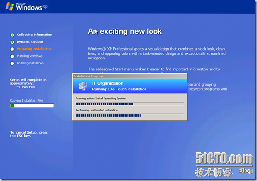Click the '52 minutes' estimate text
257x181 pixels.
pos(25,87)
